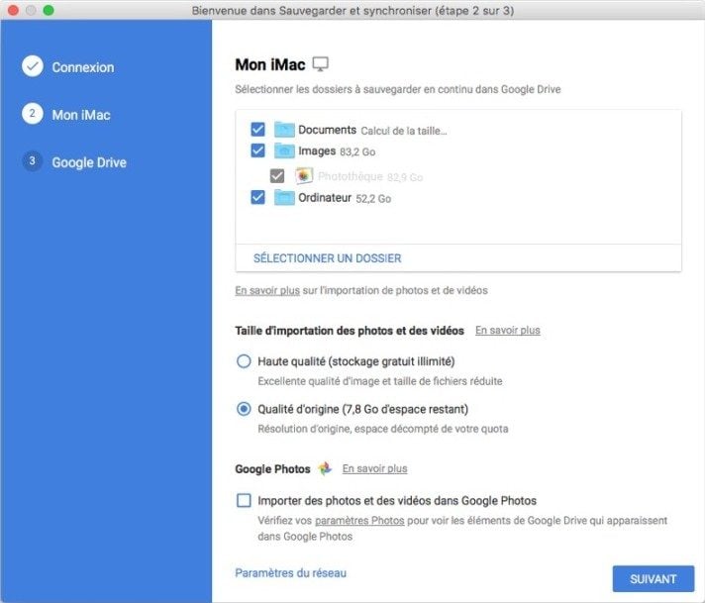This screenshot has height=603, width=705.
Task: Click the Documents folder name
Action: coord(328,130)
